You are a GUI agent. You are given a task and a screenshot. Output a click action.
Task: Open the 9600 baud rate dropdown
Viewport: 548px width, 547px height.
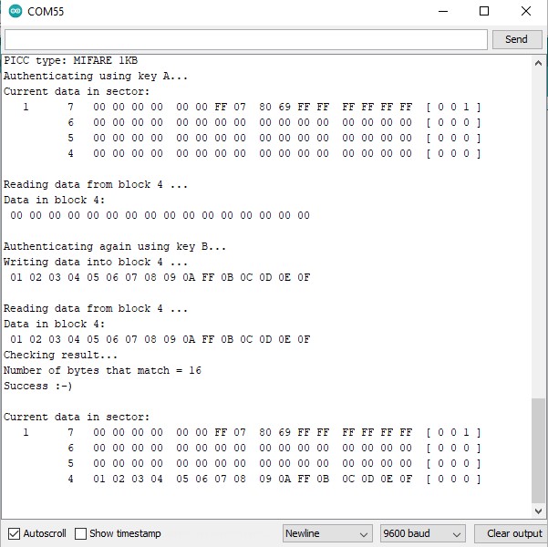(422, 533)
